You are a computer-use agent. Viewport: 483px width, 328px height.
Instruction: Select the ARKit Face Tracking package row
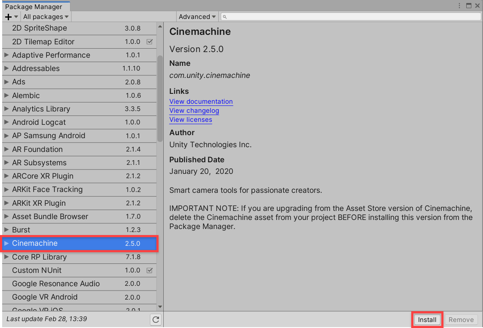[x=79, y=189]
